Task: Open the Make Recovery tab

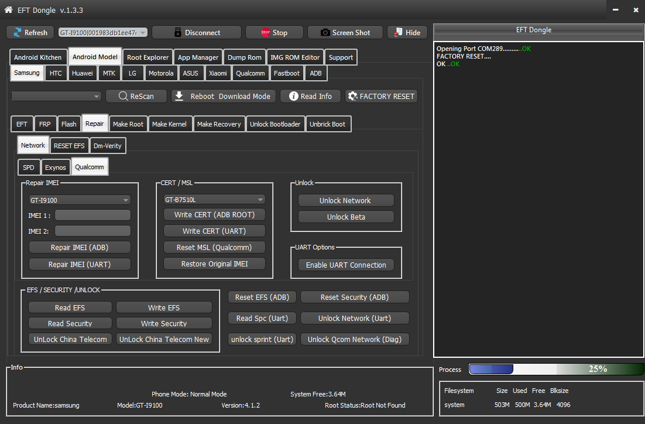Action: coord(219,124)
